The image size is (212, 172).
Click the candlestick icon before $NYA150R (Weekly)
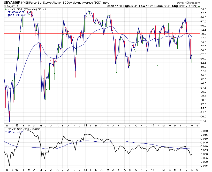tap(6, 10)
